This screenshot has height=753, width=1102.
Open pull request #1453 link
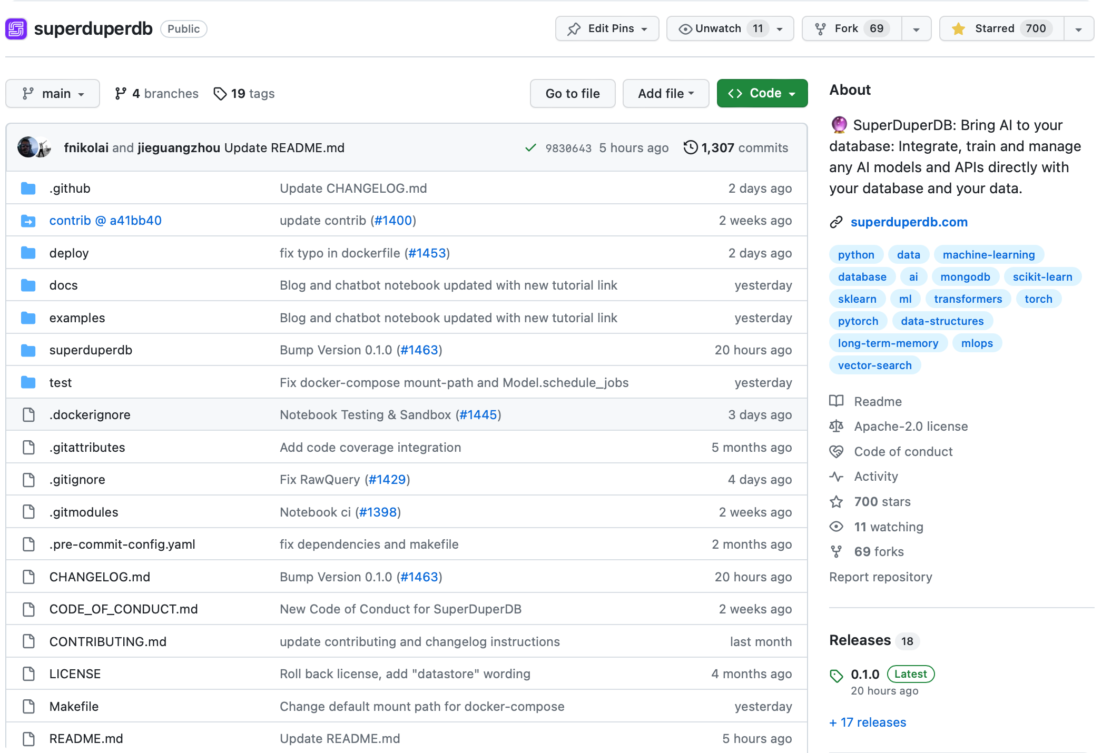coord(427,253)
